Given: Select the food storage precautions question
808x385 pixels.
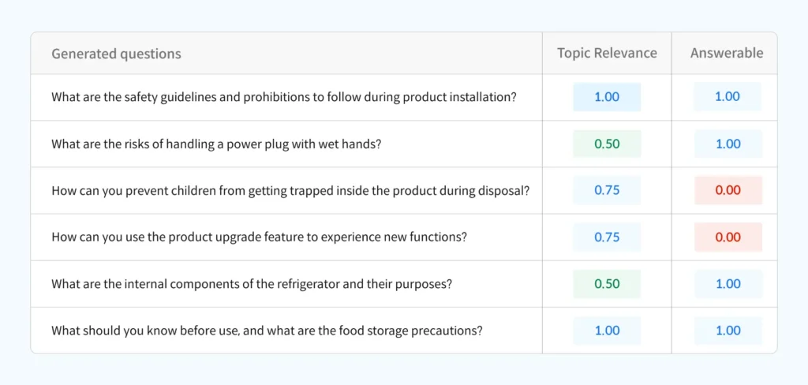Looking at the screenshot, I should click(267, 331).
